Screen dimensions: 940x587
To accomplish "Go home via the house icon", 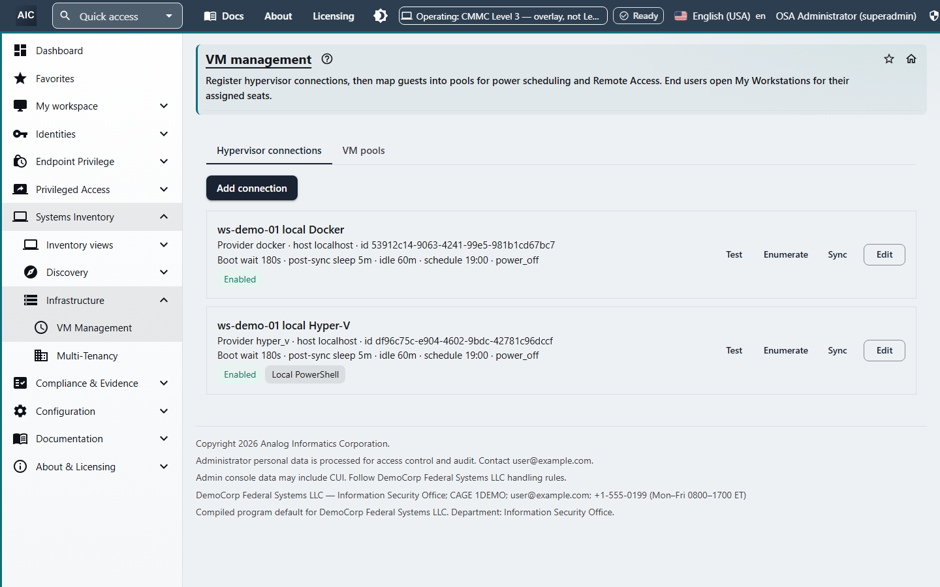I will pyautogui.click(x=911, y=59).
